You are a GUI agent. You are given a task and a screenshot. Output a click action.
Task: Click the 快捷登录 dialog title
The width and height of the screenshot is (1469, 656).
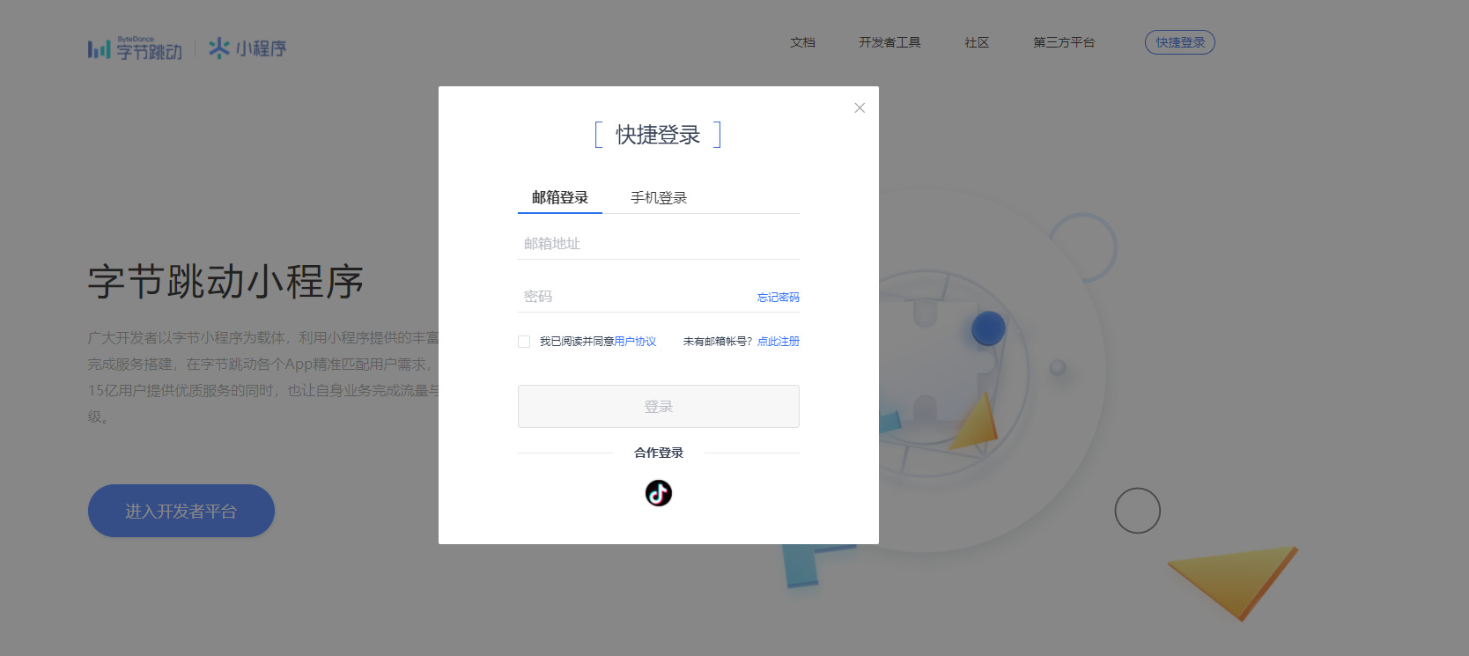(x=658, y=135)
